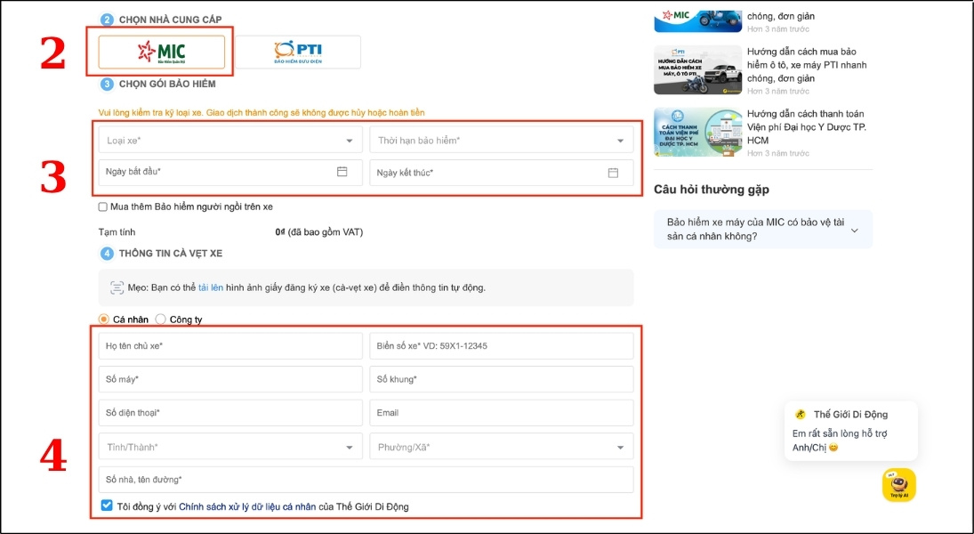The width and height of the screenshot is (974, 534).
Task: Open the Phường/Xã dropdown
Action: coord(502,447)
